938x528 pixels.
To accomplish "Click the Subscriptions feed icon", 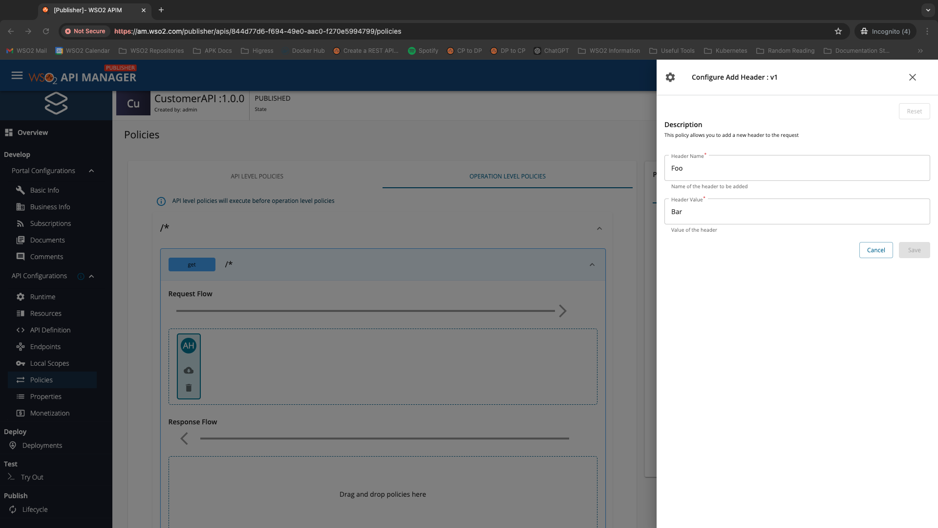I will tap(21, 223).
